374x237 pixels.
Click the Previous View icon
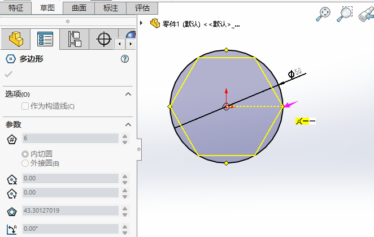[x=366, y=14]
